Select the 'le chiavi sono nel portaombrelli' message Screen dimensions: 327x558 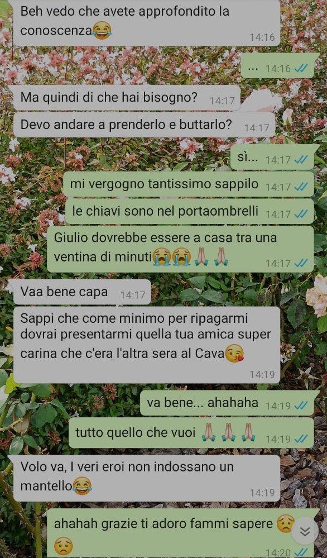tap(190, 211)
